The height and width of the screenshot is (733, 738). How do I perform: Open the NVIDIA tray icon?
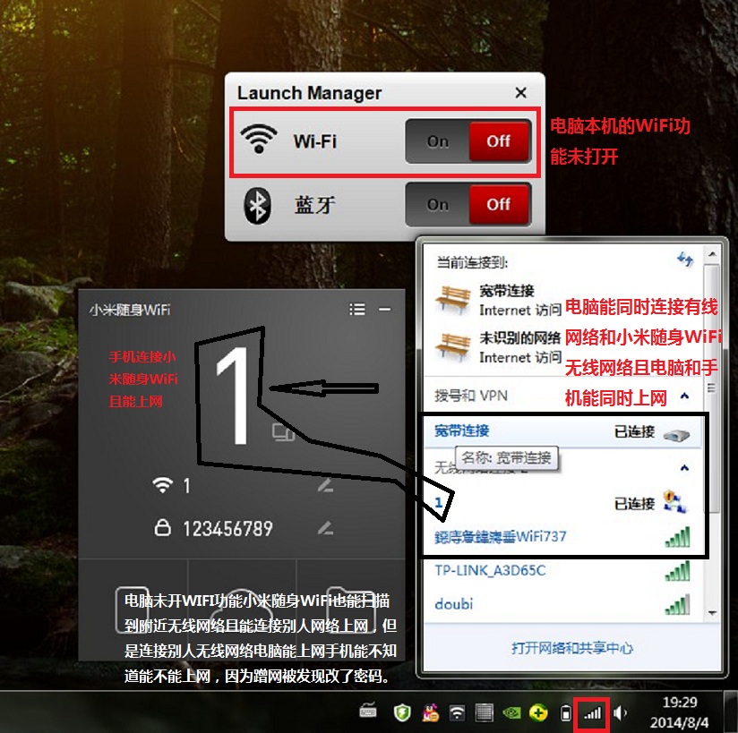click(x=511, y=713)
